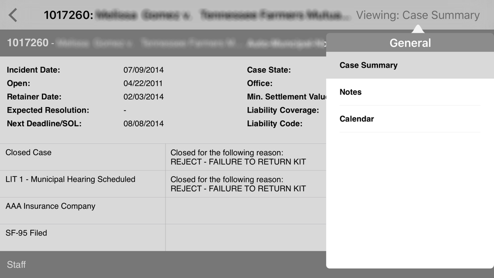
Task: Select Case Summary in General menu
Action: (410, 65)
